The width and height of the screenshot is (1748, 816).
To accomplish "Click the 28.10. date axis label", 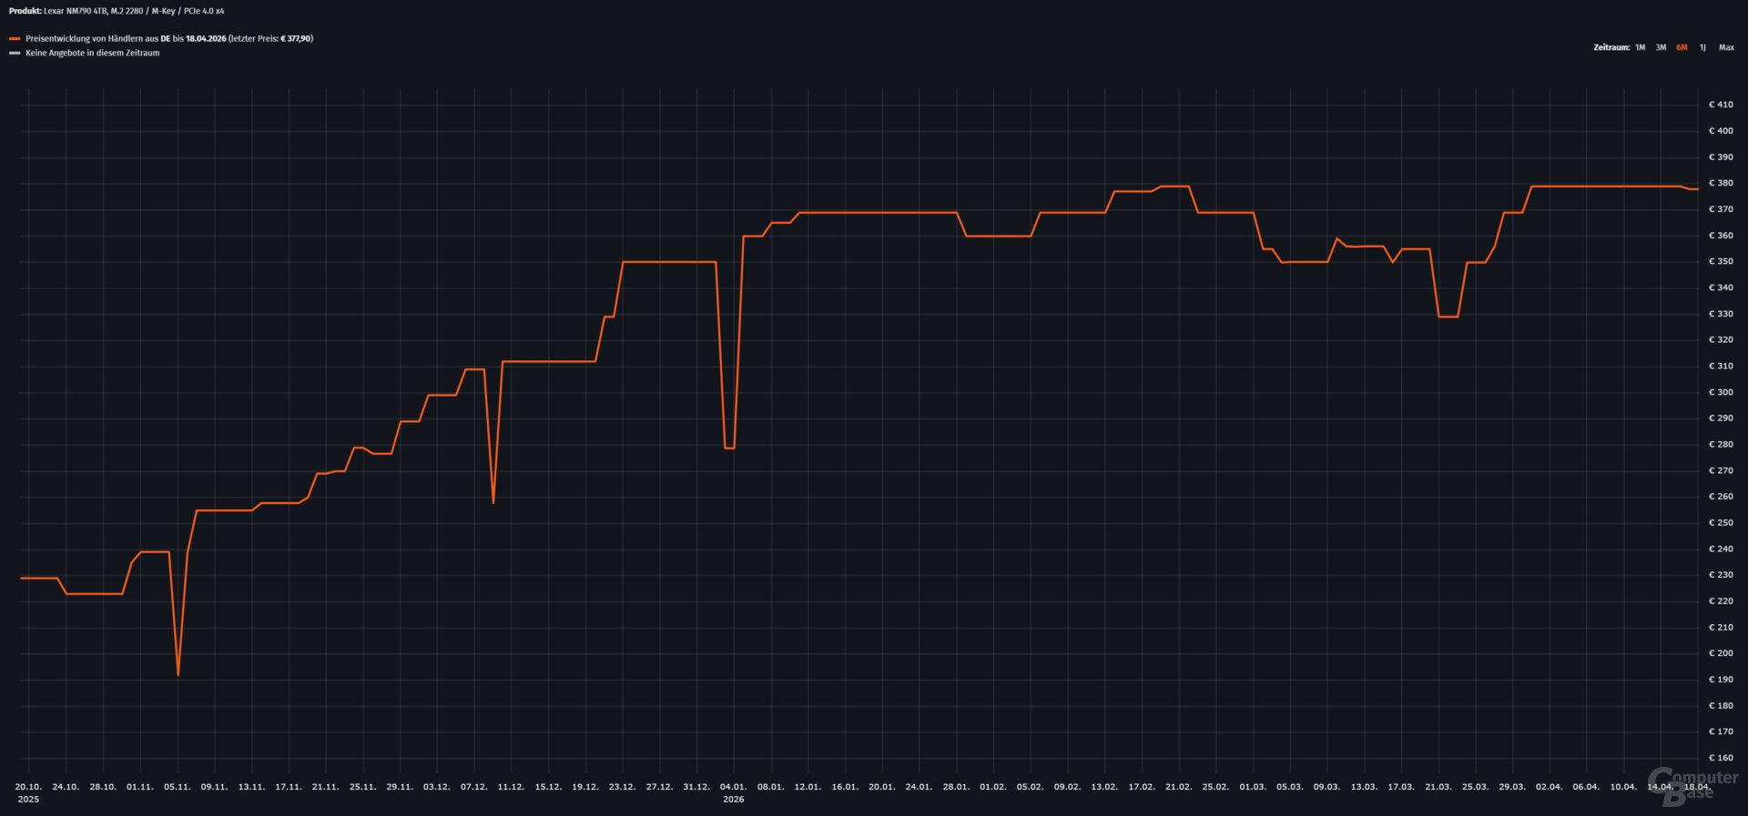I will [103, 787].
